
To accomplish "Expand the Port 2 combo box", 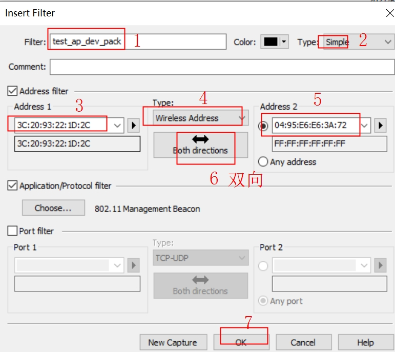I will pos(364,265).
